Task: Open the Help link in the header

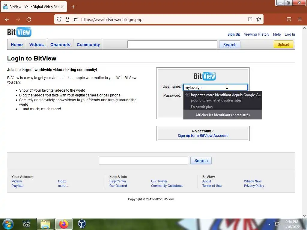Action: 277,34
